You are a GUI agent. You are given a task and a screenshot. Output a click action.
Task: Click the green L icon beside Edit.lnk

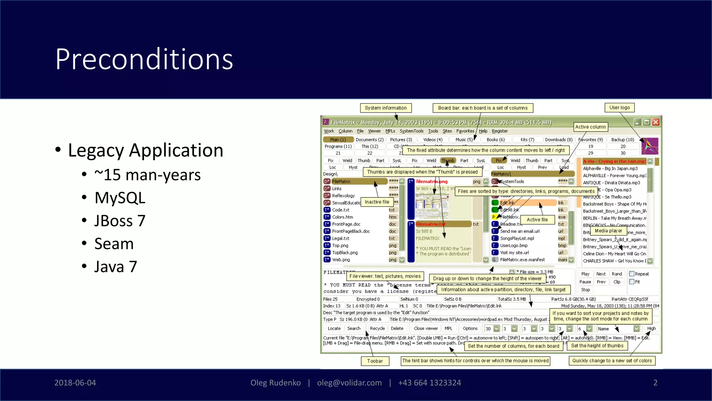(495, 203)
